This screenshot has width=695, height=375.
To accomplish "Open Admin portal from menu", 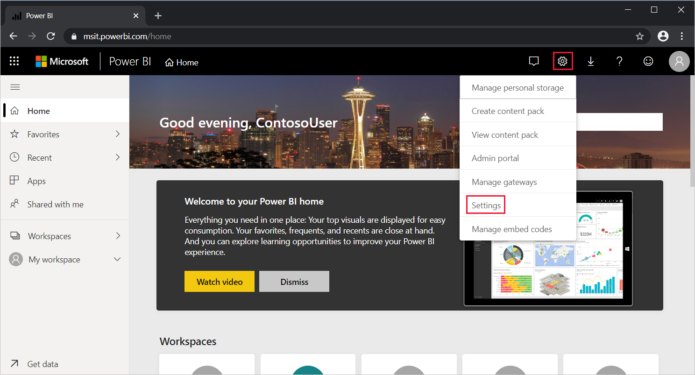I will point(518,158).
